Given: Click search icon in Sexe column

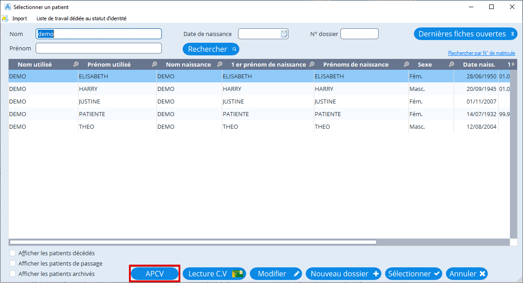Looking at the screenshot, I should (x=451, y=64).
